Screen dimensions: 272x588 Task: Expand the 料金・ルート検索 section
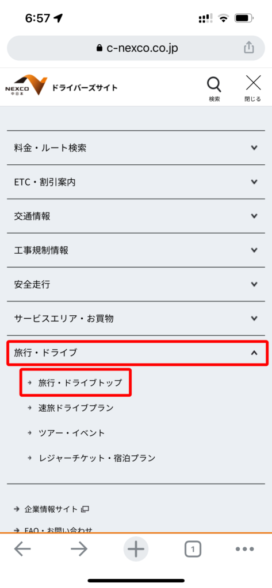136,148
